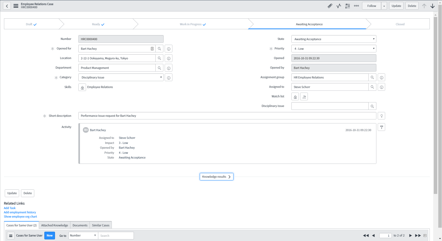Jump to first page of related list
This screenshot has height=241, width=442.
pyautogui.click(x=366, y=236)
